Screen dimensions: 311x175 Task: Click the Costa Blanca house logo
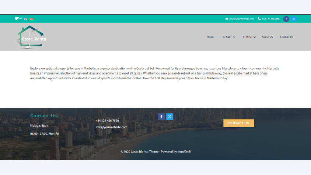pyautogui.click(x=31, y=37)
